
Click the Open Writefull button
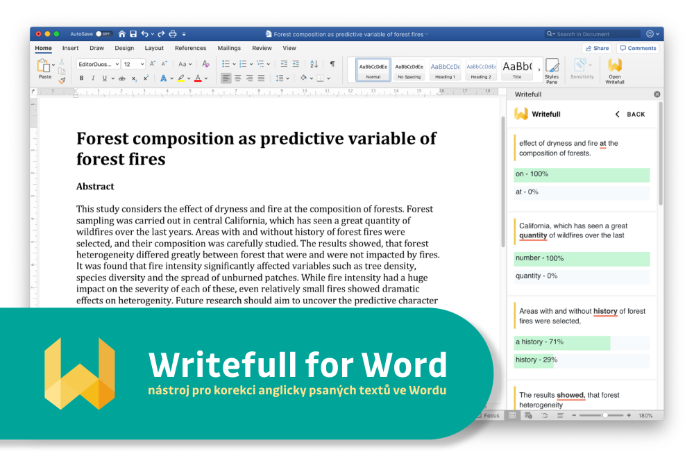[615, 71]
